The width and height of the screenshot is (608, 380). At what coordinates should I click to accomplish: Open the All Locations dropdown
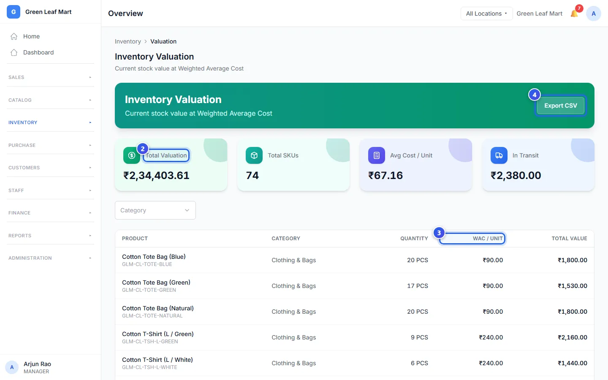coord(486,14)
